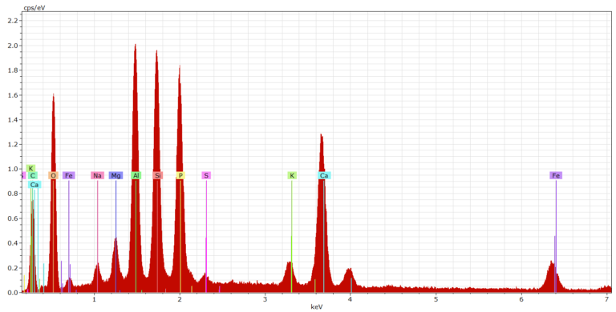
Task: Click the Ca label near 3.7 keV
Action: coord(324,175)
